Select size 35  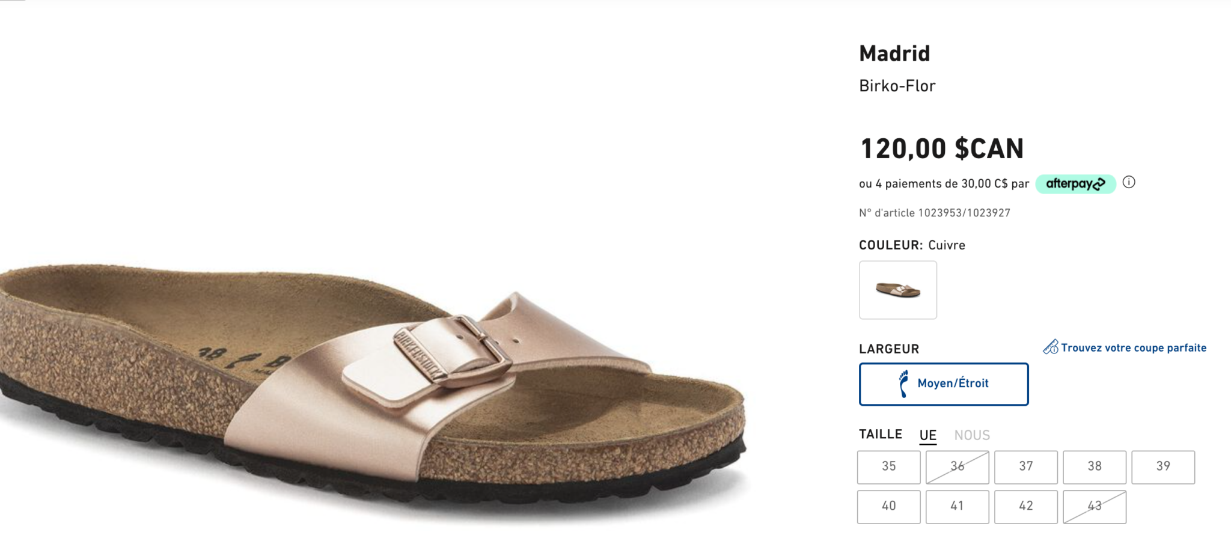click(x=888, y=466)
